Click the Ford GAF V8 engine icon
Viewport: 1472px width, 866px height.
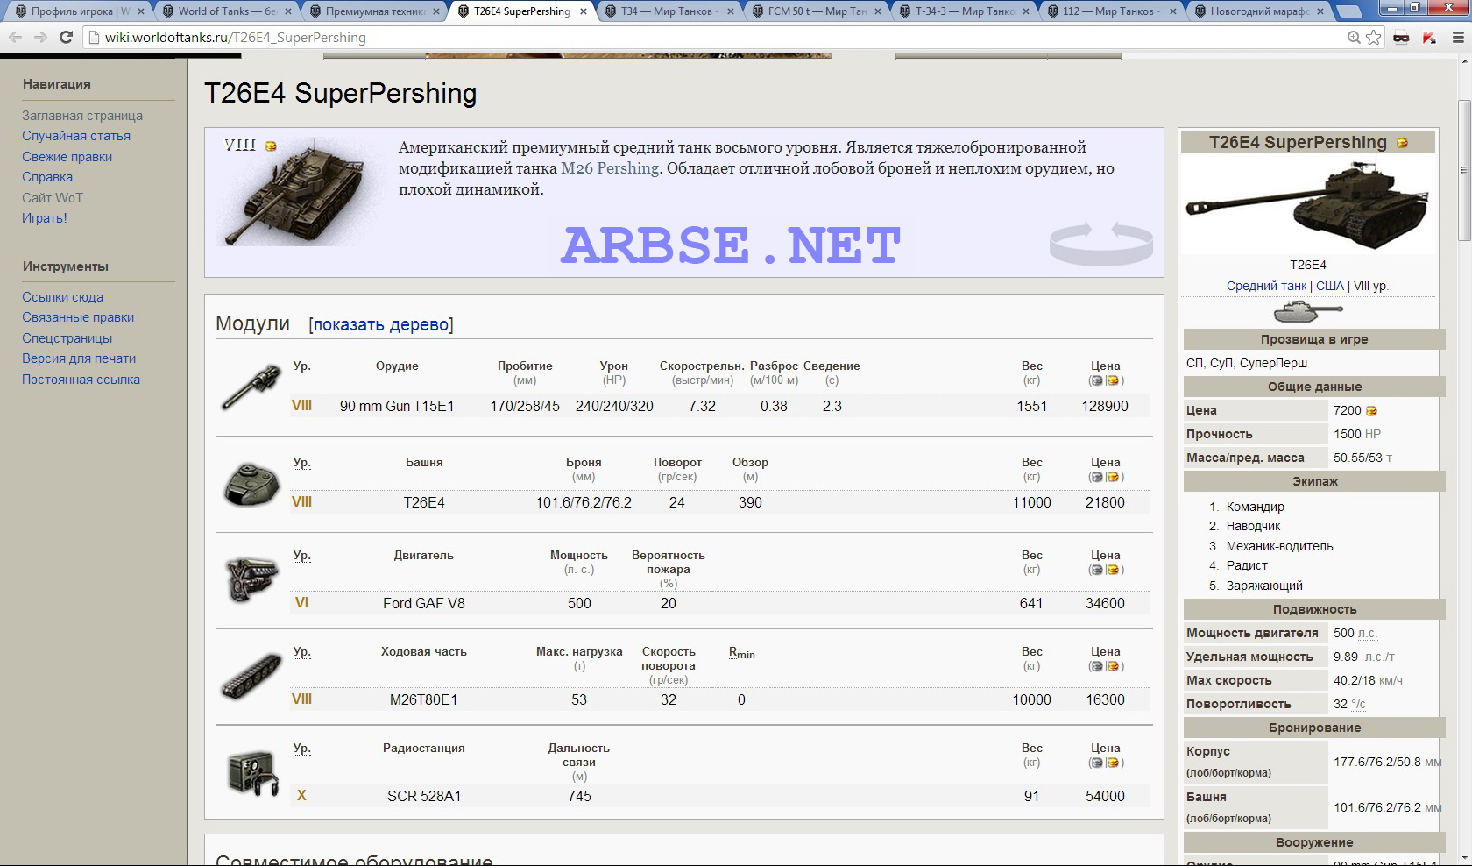click(252, 579)
